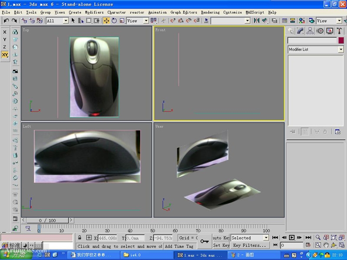Open the Material Editor
Screen dimensions: 347x260
pos(302,21)
